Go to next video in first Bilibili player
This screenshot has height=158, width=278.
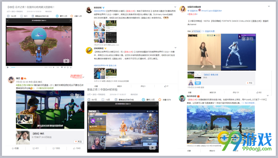pos(70,20)
